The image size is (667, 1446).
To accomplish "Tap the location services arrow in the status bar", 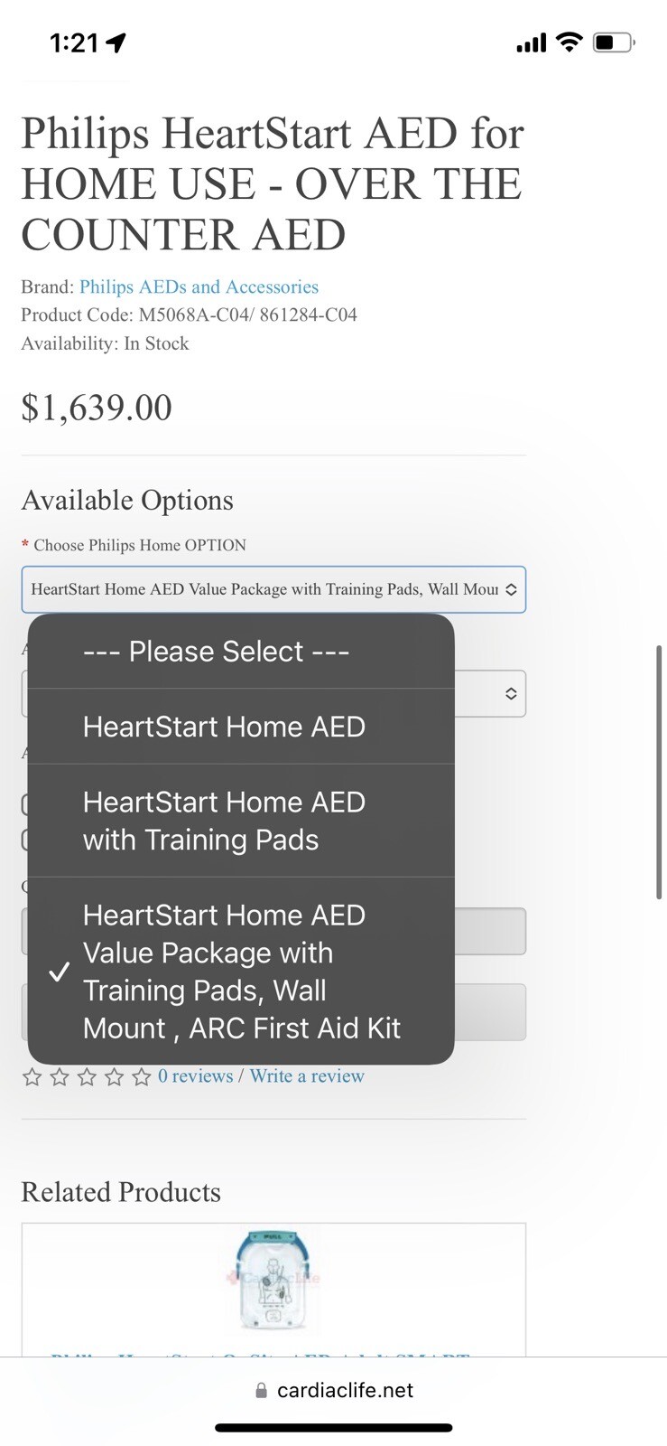I will coord(116,41).
